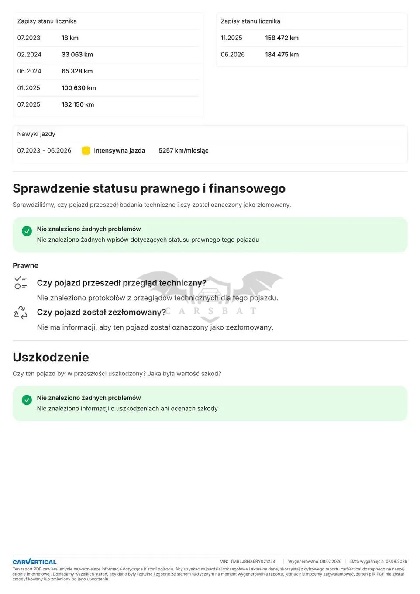Click the Nawyki jazdy panel title

pos(36,134)
